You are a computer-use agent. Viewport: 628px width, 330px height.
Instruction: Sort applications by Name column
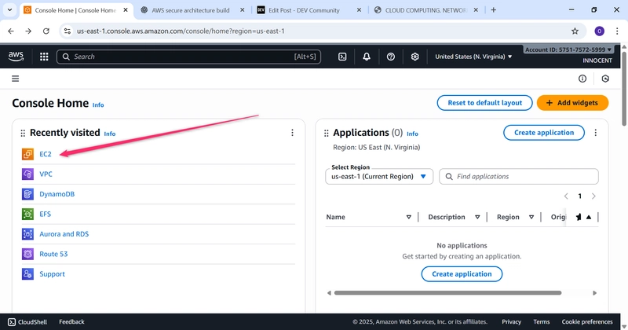[408, 217]
